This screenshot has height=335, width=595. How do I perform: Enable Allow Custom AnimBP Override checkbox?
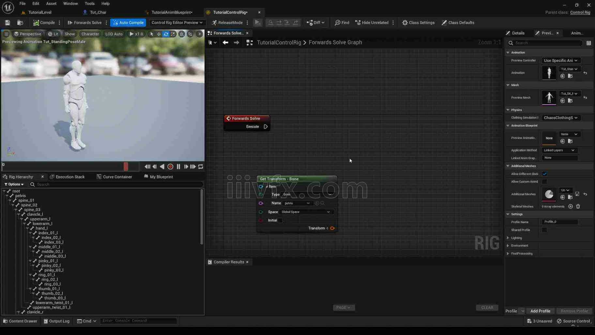point(544,182)
